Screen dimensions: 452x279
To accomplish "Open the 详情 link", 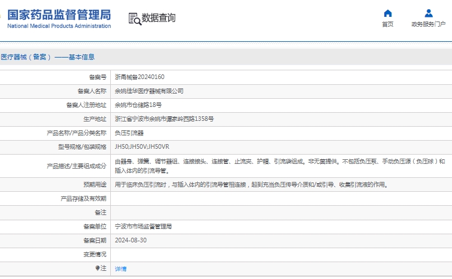I will [x=121, y=269].
